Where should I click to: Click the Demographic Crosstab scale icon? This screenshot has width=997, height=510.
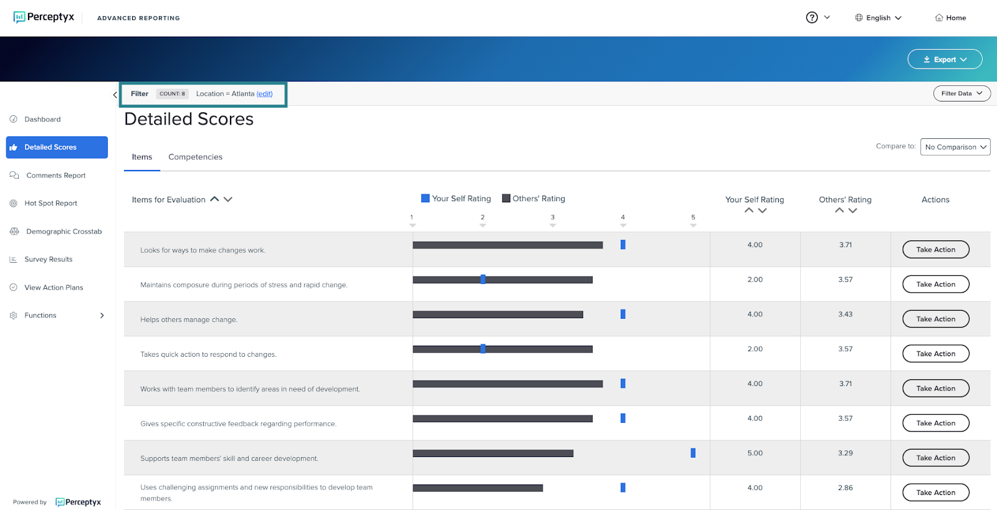14,231
